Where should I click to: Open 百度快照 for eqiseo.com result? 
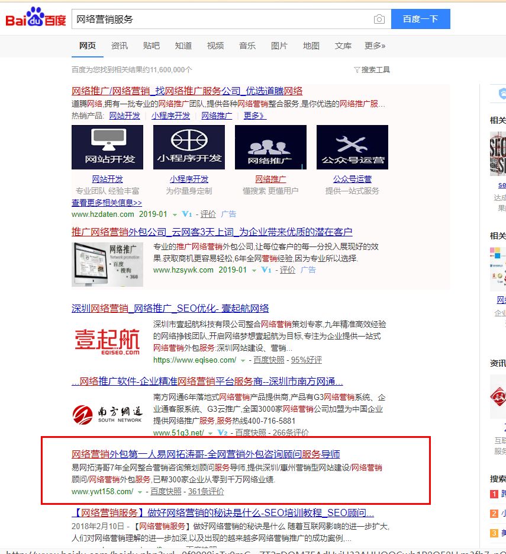pyautogui.click(x=269, y=360)
